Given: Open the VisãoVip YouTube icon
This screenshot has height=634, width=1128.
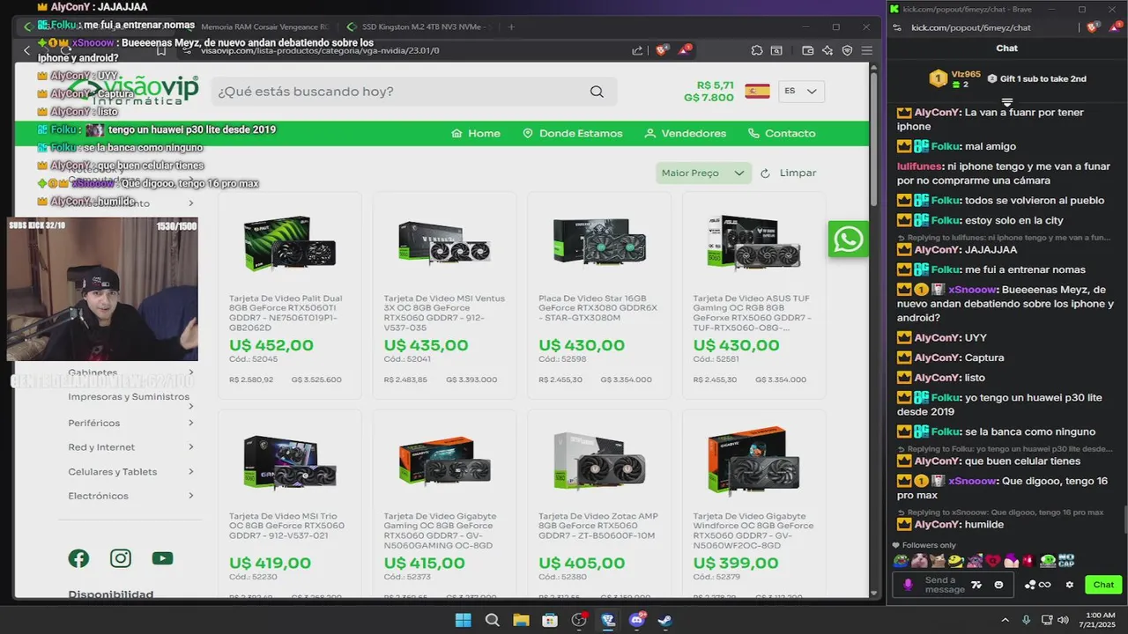Looking at the screenshot, I should pyautogui.click(x=162, y=558).
